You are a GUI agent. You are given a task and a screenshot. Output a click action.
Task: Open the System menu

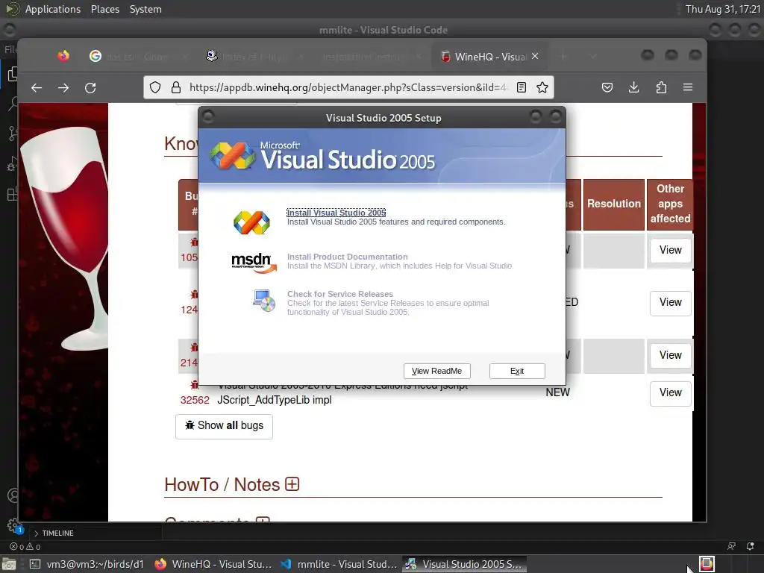coord(145,9)
